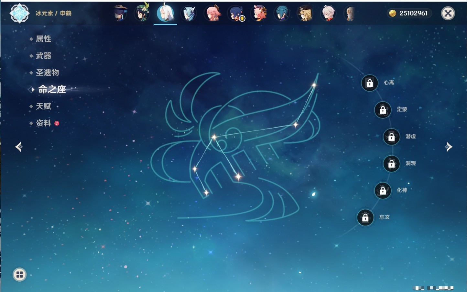
Task: Open the 天赋 talents tab
Action: [x=43, y=106]
